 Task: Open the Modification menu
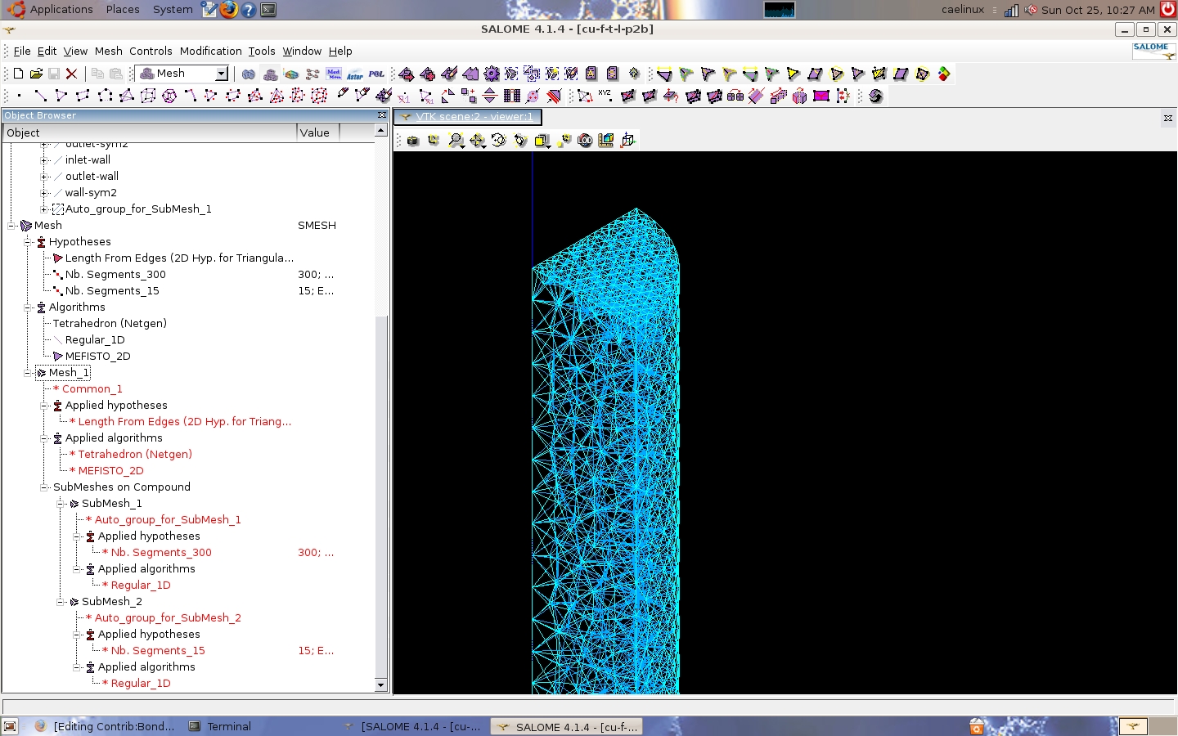[x=210, y=51]
